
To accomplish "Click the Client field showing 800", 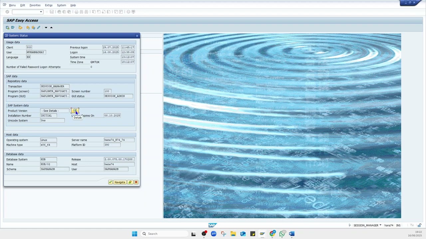I will (29, 47).
